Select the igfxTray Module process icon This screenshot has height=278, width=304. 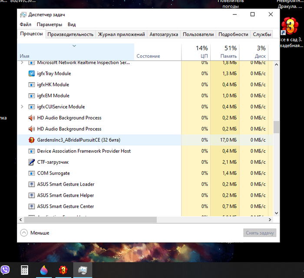[x=32, y=73]
